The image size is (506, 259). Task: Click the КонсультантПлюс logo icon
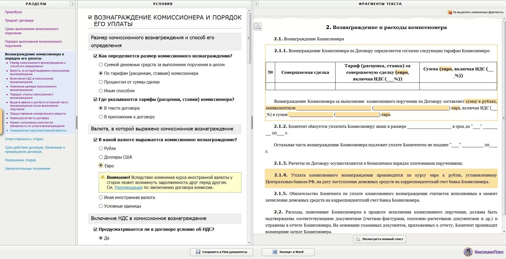[x=468, y=252]
